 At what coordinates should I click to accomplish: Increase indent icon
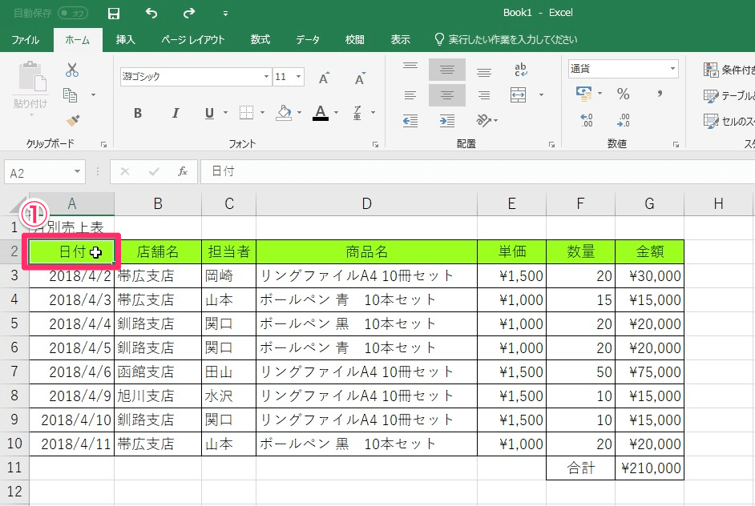(447, 121)
